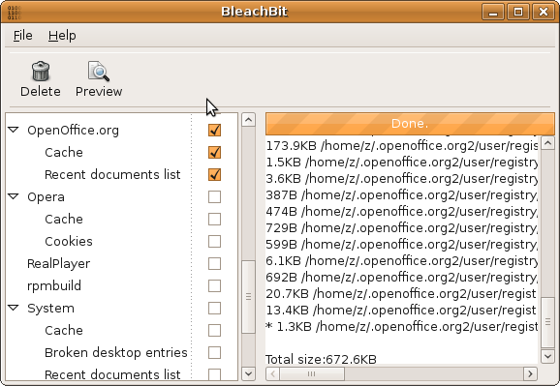Select the Cache row under OpenOffice.org

tap(121, 152)
